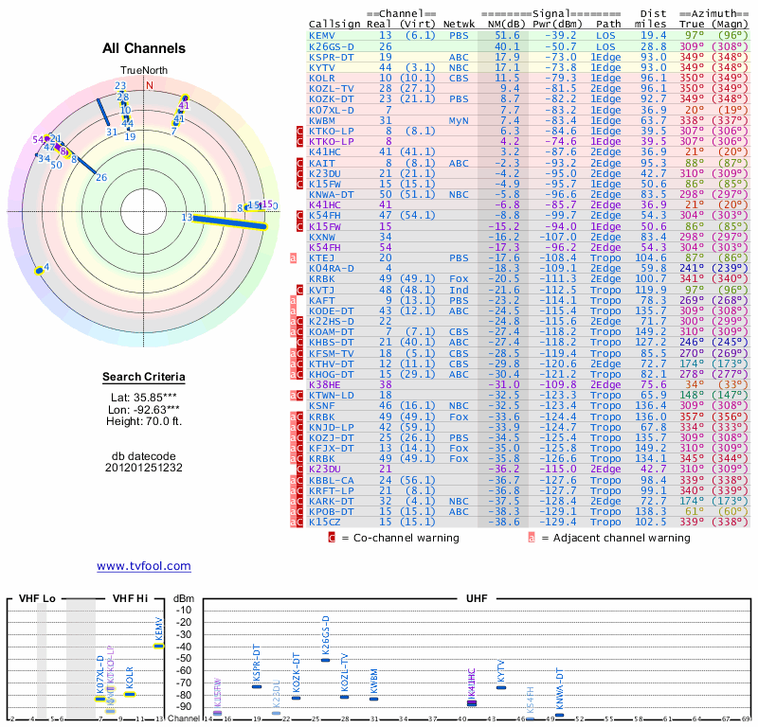
Task: Click the KNWA-DT callsign in table
Action: (331, 195)
